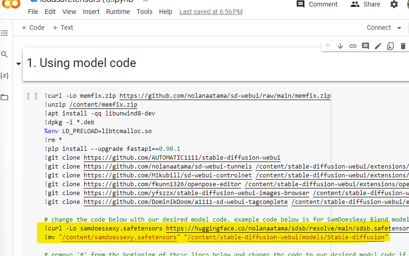Open the Insert menu
The height and width of the screenshot is (256, 409).
(x=91, y=12)
